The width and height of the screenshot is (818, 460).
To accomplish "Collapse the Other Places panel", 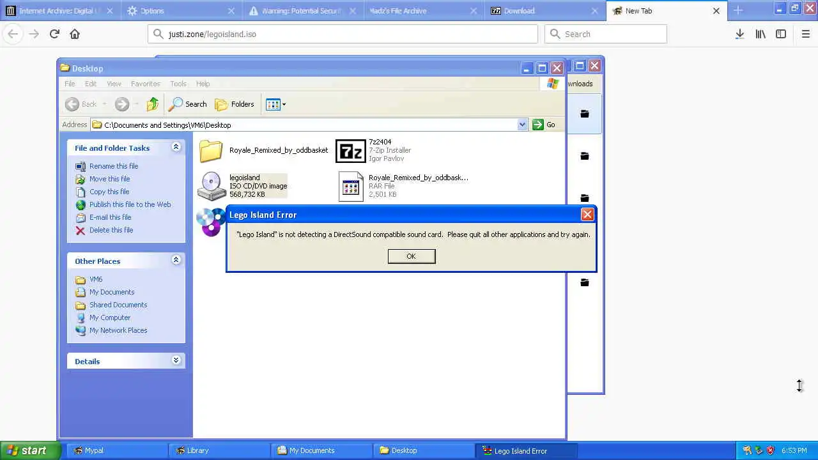I will pyautogui.click(x=176, y=261).
